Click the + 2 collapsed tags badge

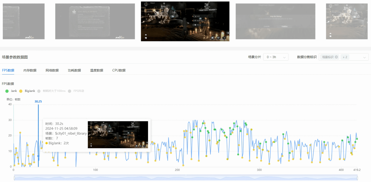[x=345, y=57]
